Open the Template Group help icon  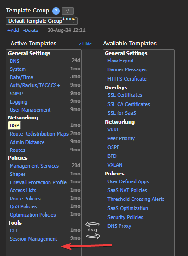(x=56, y=11)
